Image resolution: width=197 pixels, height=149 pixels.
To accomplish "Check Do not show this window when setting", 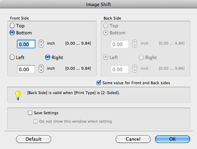I will pyautogui.click(x=35, y=121).
